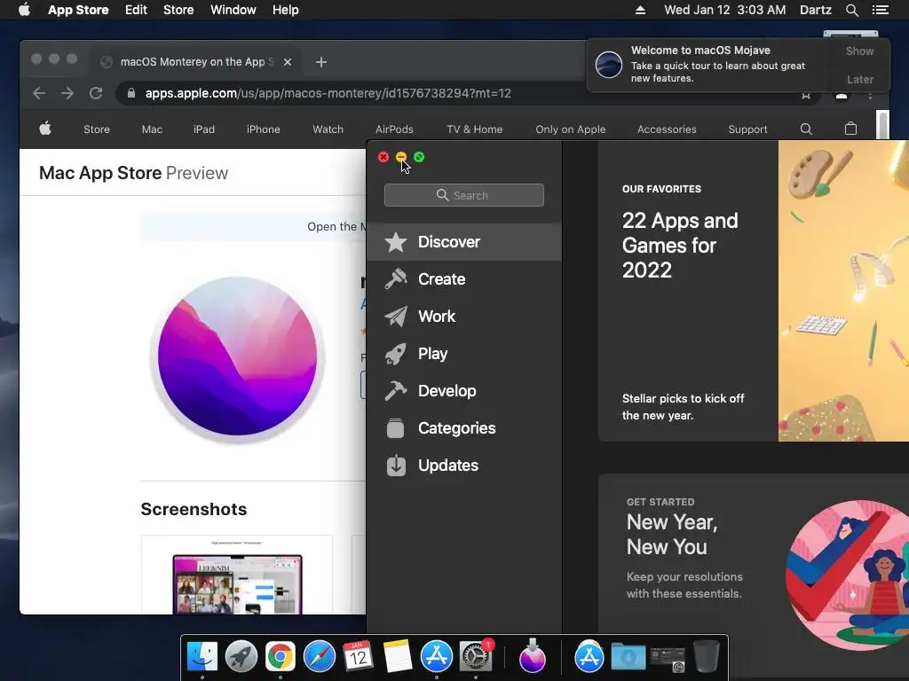The width and height of the screenshot is (909, 681).
Task: Click search icon on Apple website
Action: [806, 129]
